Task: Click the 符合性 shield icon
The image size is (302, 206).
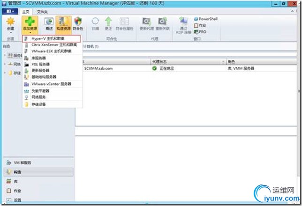Action: click(78, 22)
